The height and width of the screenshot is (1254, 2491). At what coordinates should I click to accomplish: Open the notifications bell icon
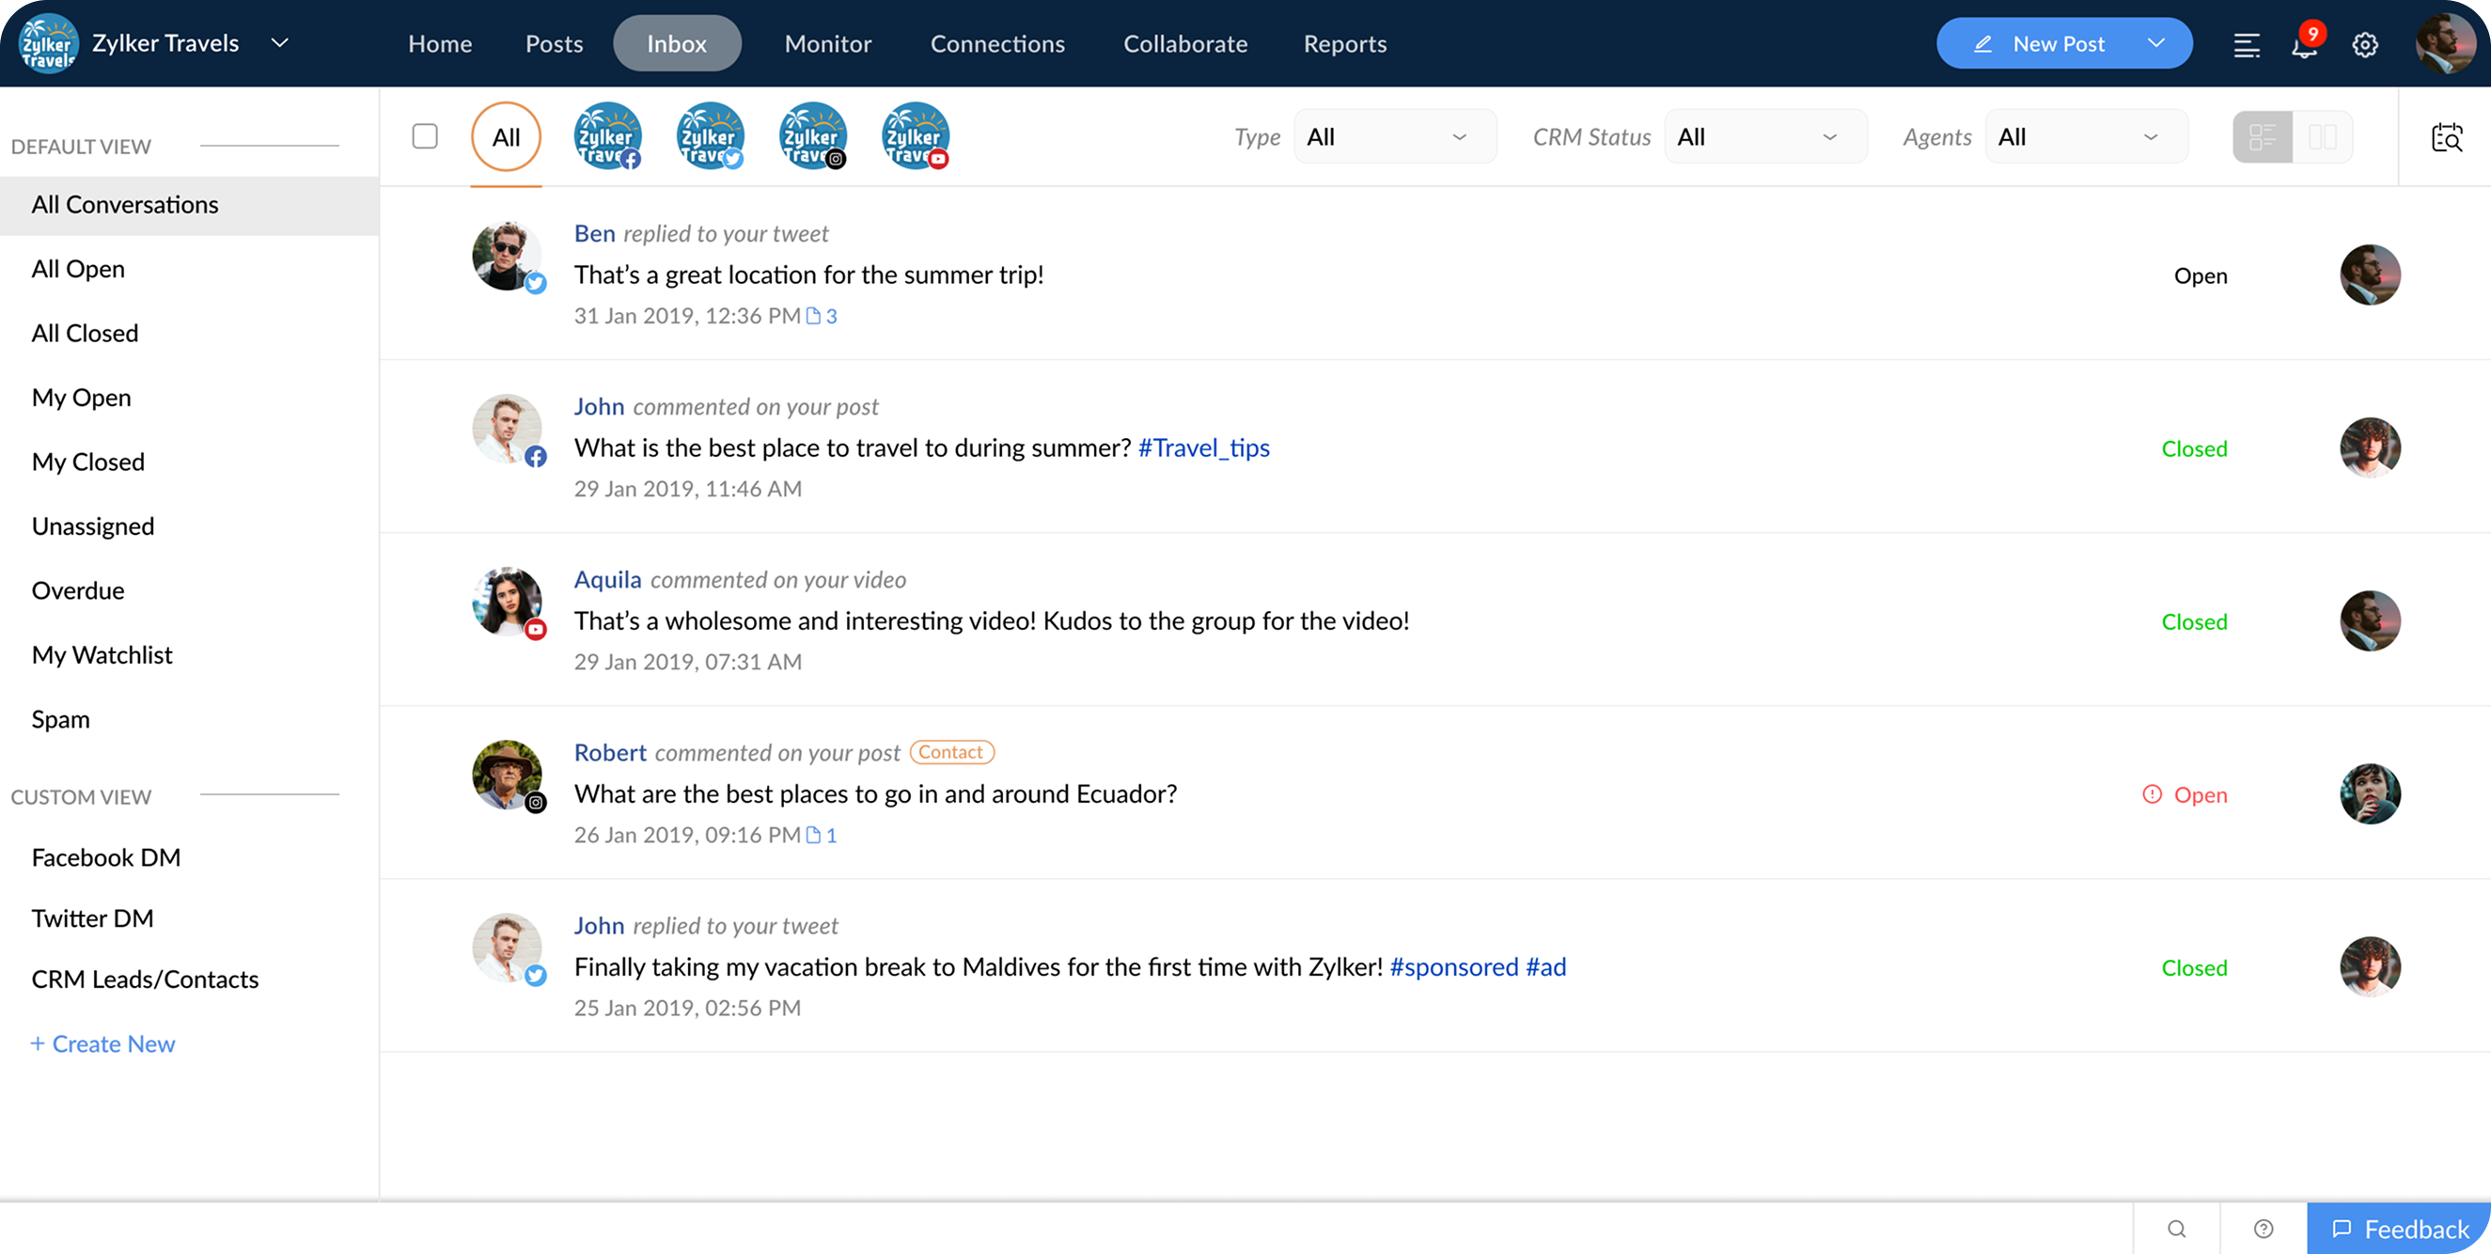point(2304,45)
